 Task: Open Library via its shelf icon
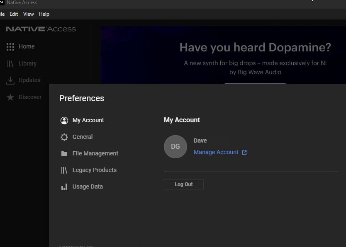pyautogui.click(x=10, y=64)
